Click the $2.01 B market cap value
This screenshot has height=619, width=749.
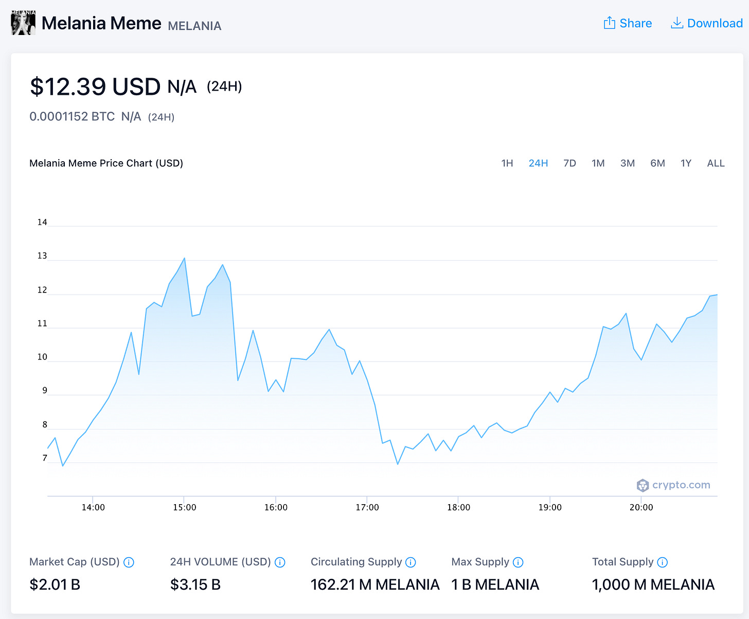tap(55, 584)
